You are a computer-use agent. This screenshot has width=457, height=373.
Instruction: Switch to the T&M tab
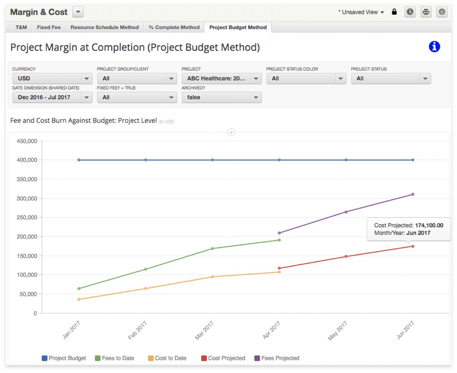[21, 27]
